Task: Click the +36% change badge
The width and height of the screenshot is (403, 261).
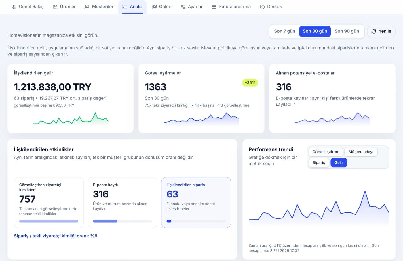Action: click(x=250, y=83)
